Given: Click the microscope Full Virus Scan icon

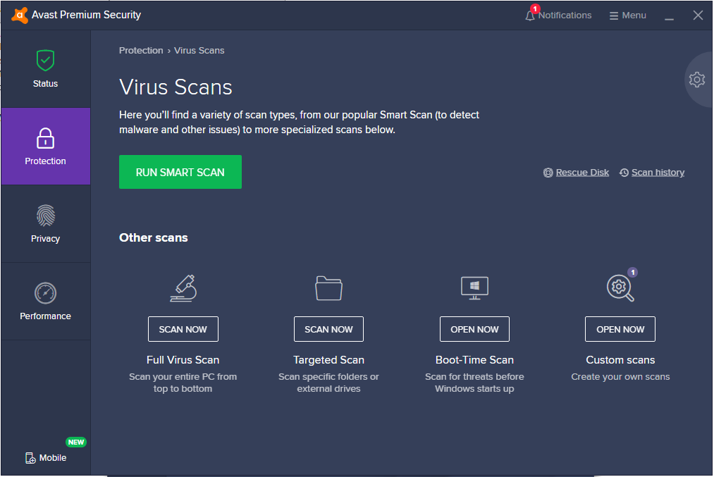Looking at the screenshot, I should (x=183, y=288).
